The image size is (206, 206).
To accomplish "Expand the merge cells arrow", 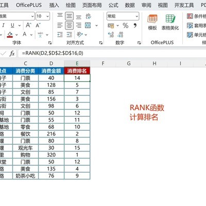I will [97, 26].
